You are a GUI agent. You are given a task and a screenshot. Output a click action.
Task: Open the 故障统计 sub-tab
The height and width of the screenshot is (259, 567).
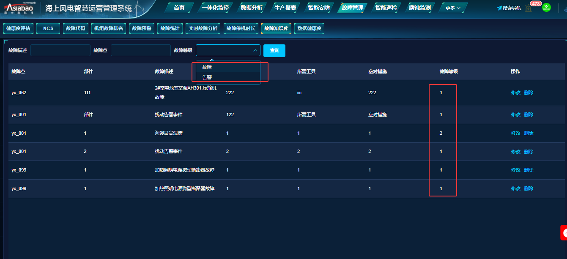tap(170, 29)
